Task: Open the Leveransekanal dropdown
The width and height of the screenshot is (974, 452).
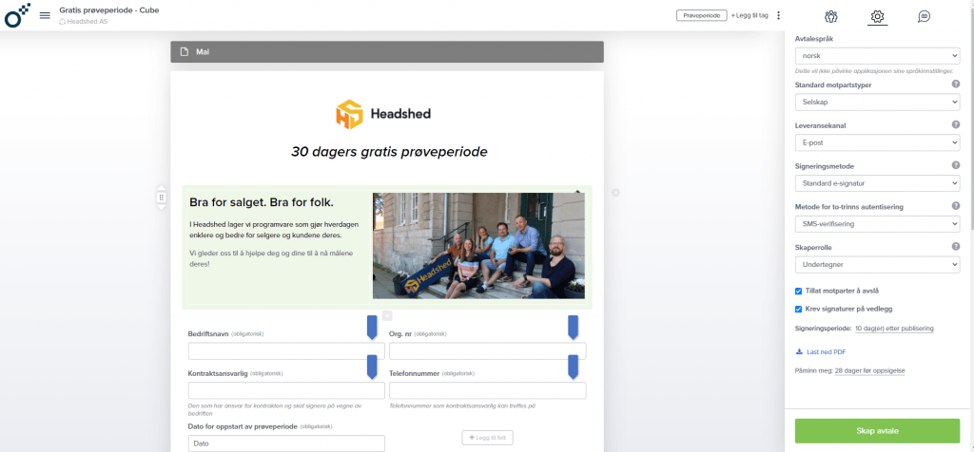Action: [x=877, y=142]
